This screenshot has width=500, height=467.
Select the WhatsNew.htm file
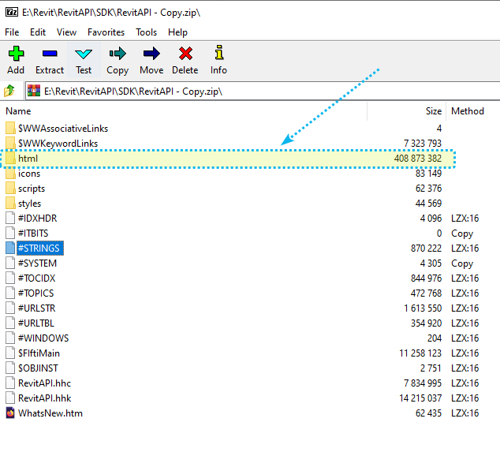[x=50, y=413]
